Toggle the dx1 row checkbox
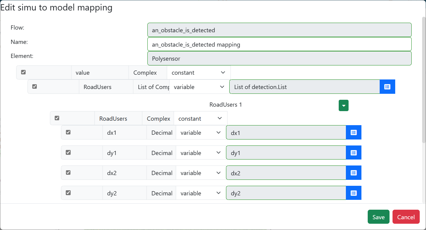This screenshot has height=230, width=426. (x=68, y=132)
